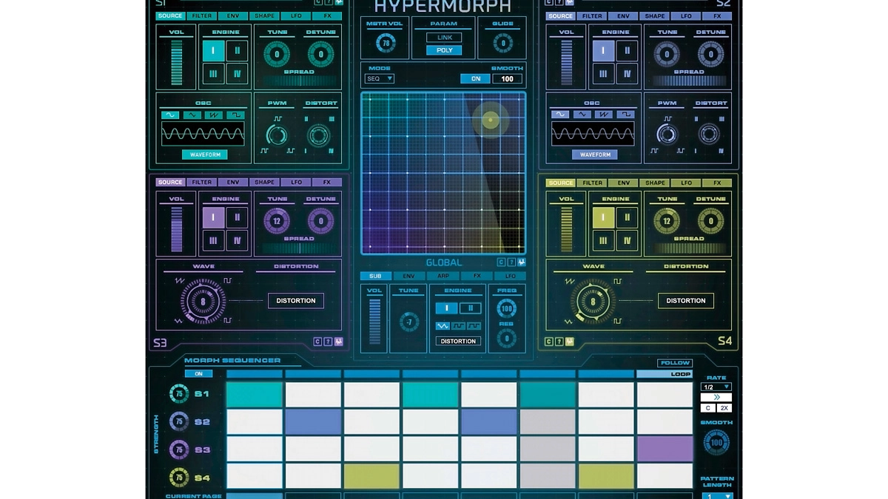Screen dimensions: 888x499
Task: Select the third pulse shape icon in Global Sub engine
Action: click(474, 326)
